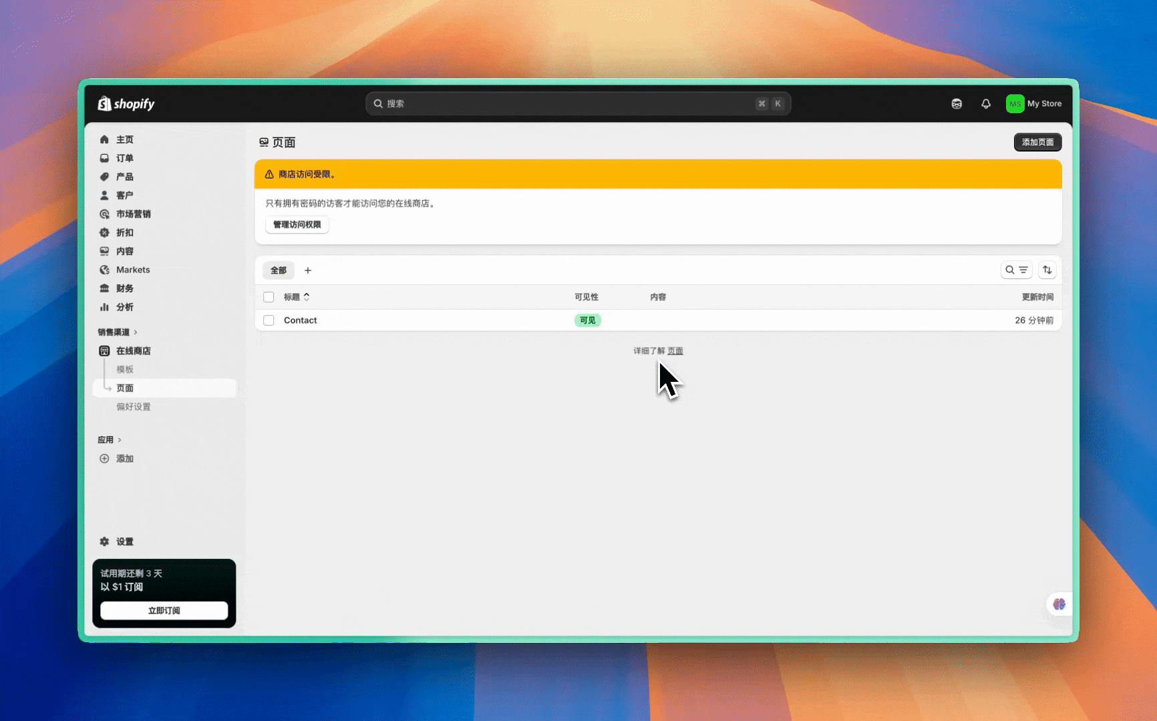Check the Contact page row checkbox
Viewport: 1157px width, 721px height.
269,320
